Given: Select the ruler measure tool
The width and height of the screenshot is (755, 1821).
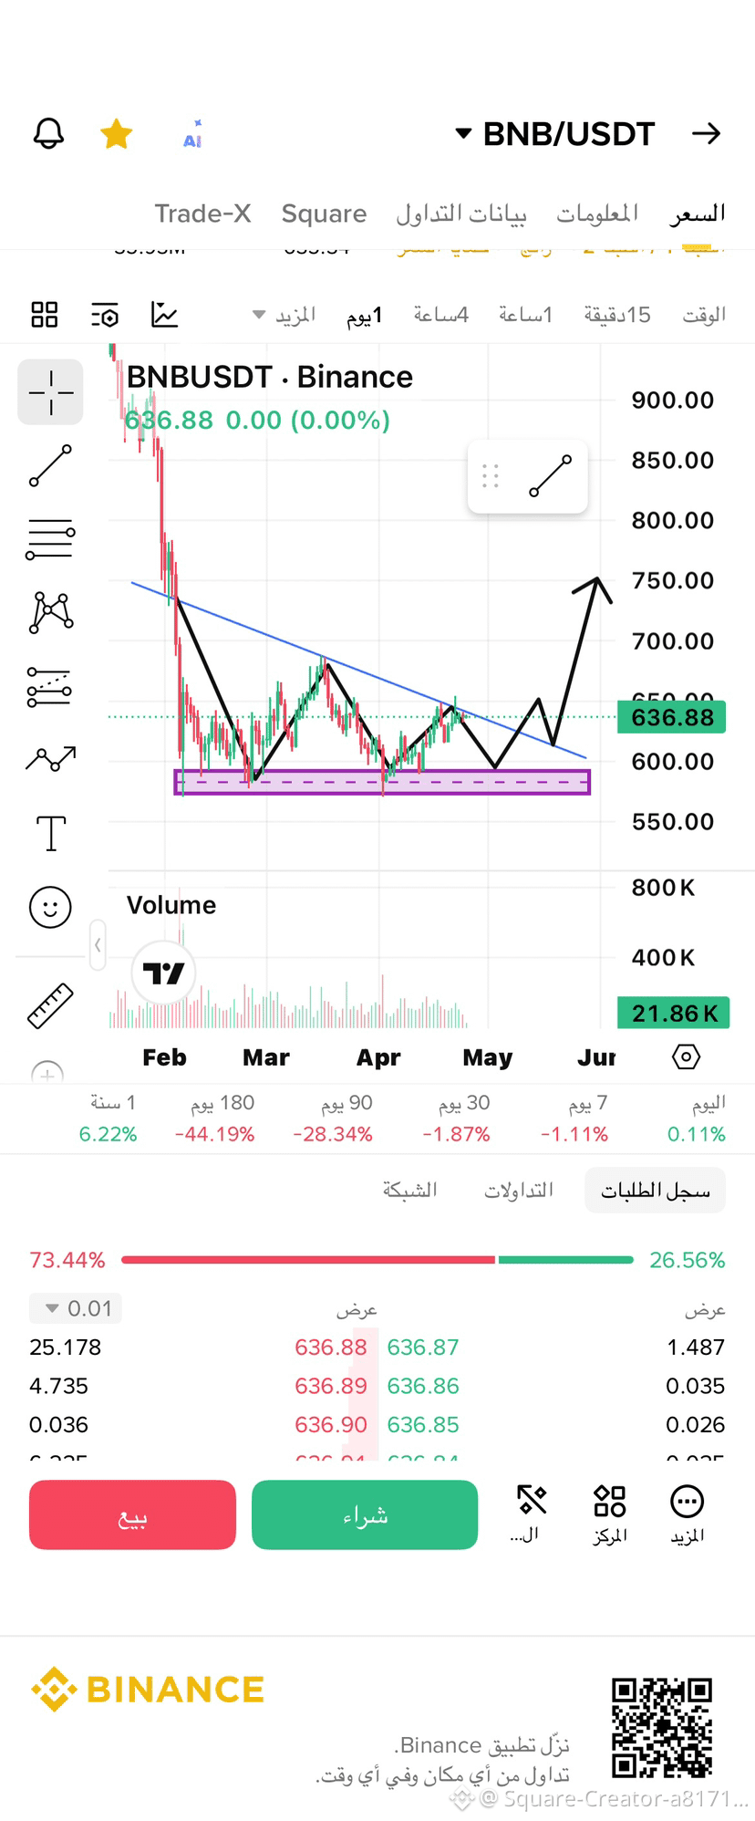Looking at the screenshot, I should tap(50, 1006).
